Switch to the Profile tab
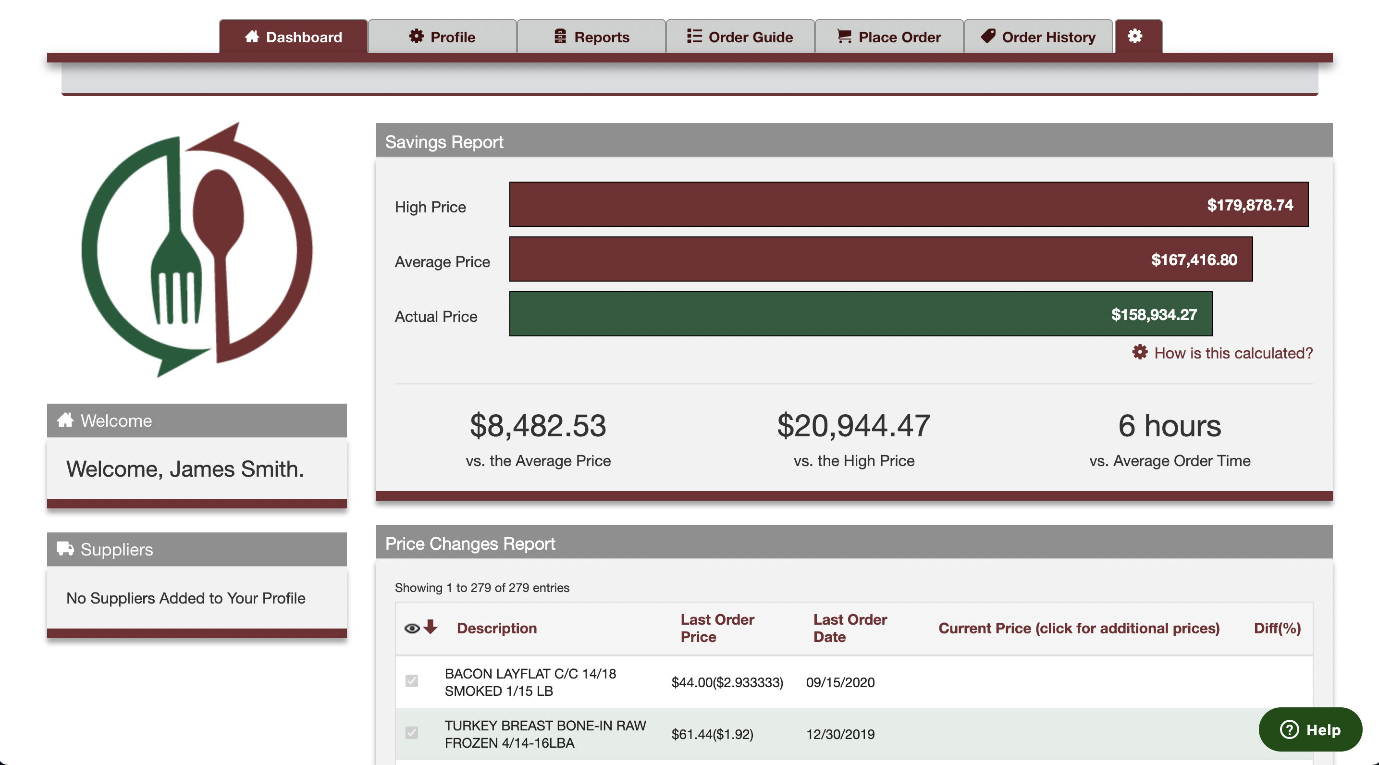The image size is (1379, 765). (442, 37)
